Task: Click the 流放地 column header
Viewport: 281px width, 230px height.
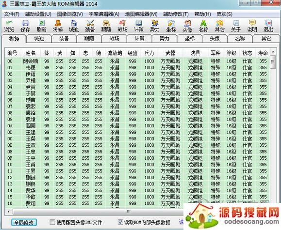Action: click(x=115, y=53)
